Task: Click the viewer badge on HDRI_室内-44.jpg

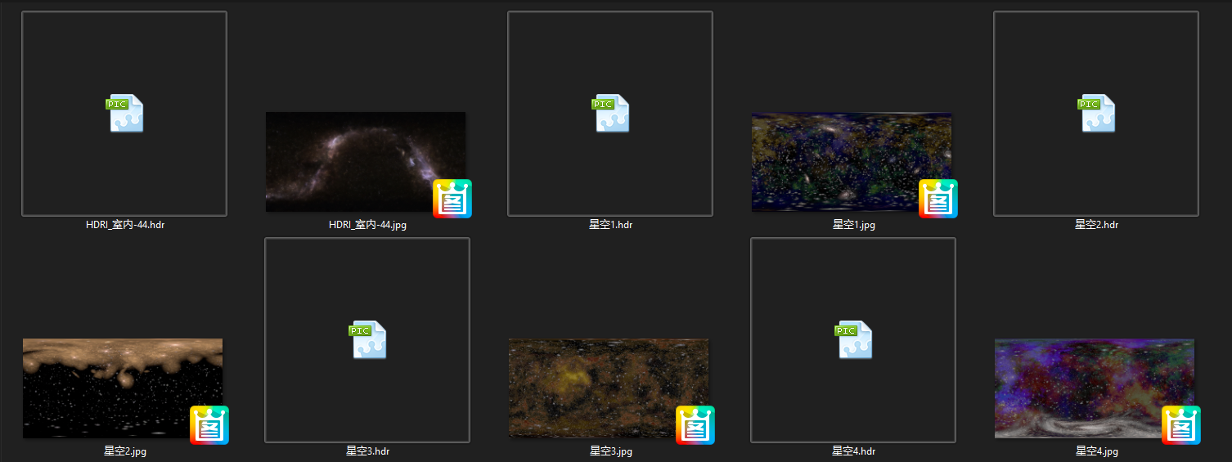Action: pyautogui.click(x=452, y=199)
